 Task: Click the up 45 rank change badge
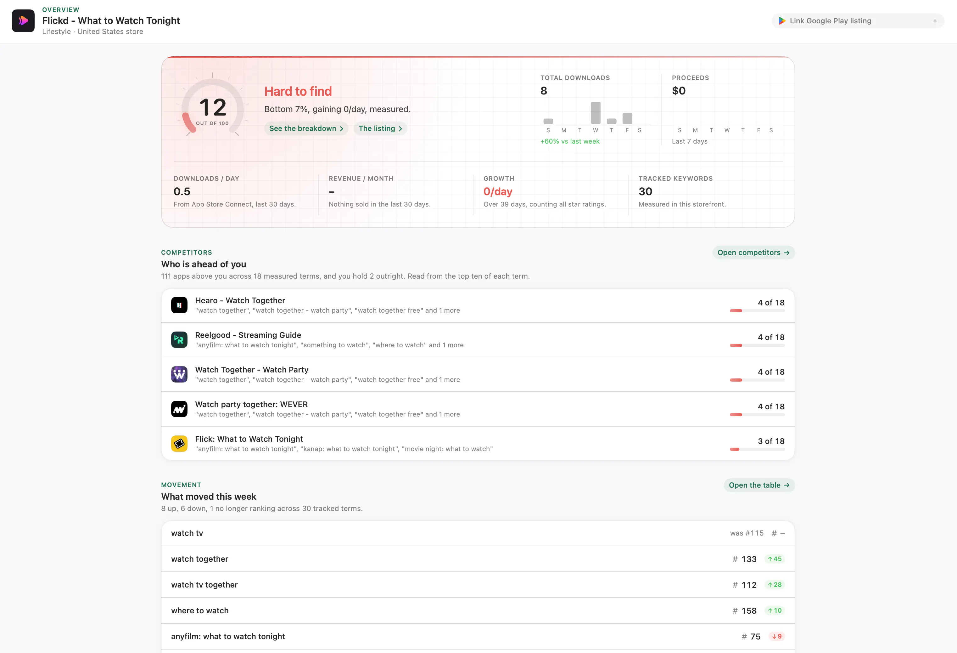(775, 559)
